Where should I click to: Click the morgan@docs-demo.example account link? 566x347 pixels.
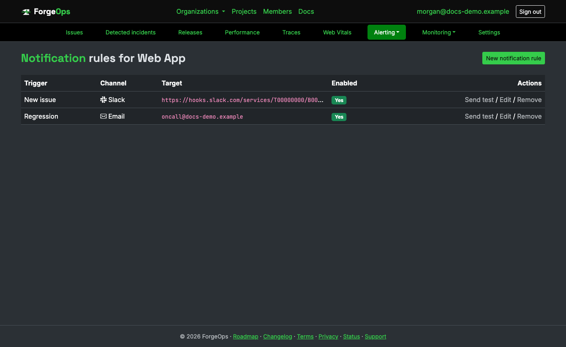tap(463, 11)
